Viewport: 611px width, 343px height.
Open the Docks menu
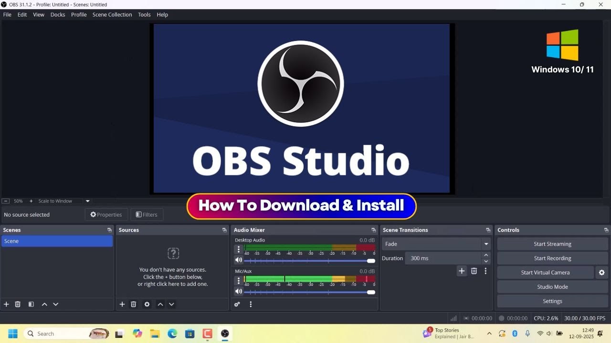[58, 15]
